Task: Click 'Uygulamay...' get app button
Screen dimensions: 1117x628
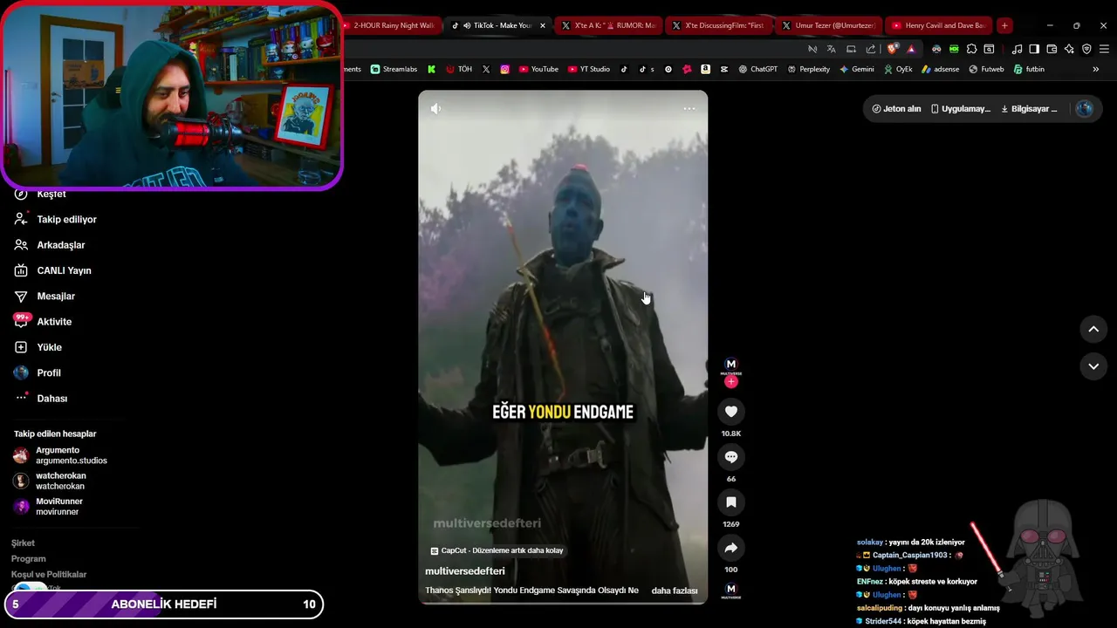Action: click(961, 109)
